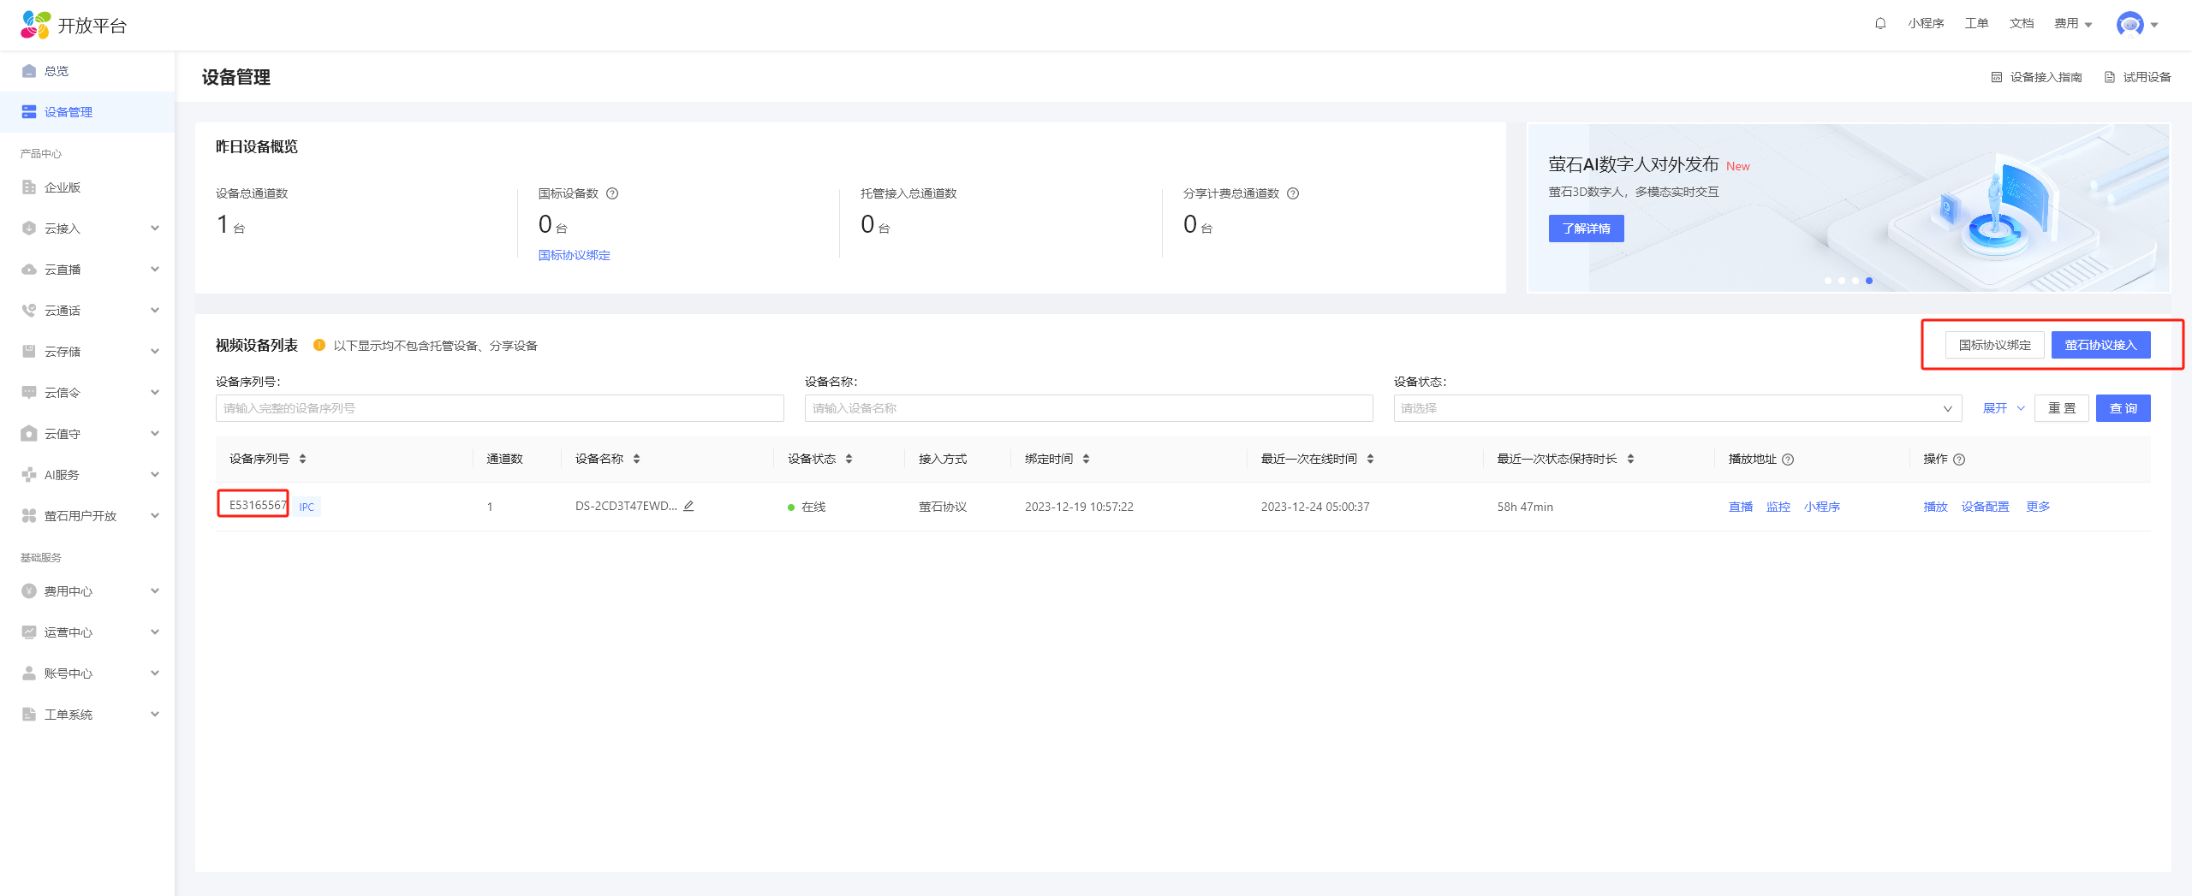Image resolution: width=2192 pixels, height=896 pixels.
Task: Click the 云直播 cloud icon
Action: (x=29, y=270)
